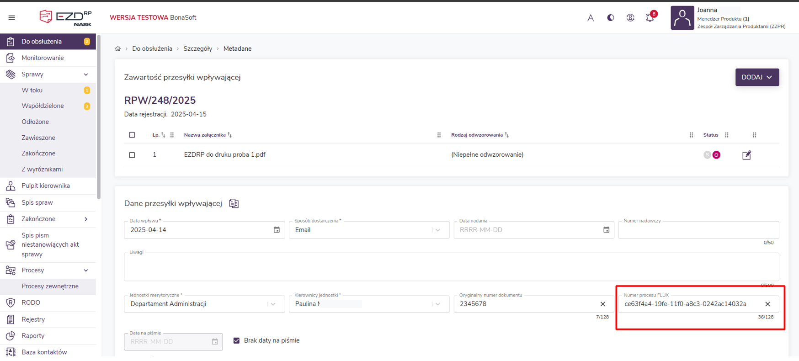
Task: Select checkbox for EZDRP do druku proba 1.pdf
Action: point(132,155)
